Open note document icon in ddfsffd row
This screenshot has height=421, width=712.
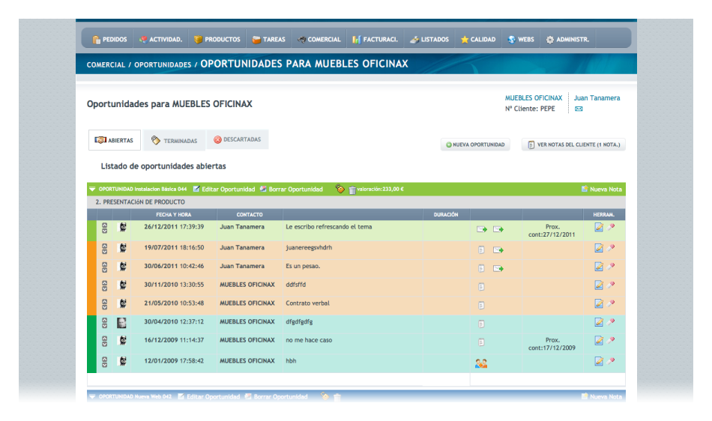[x=481, y=287]
